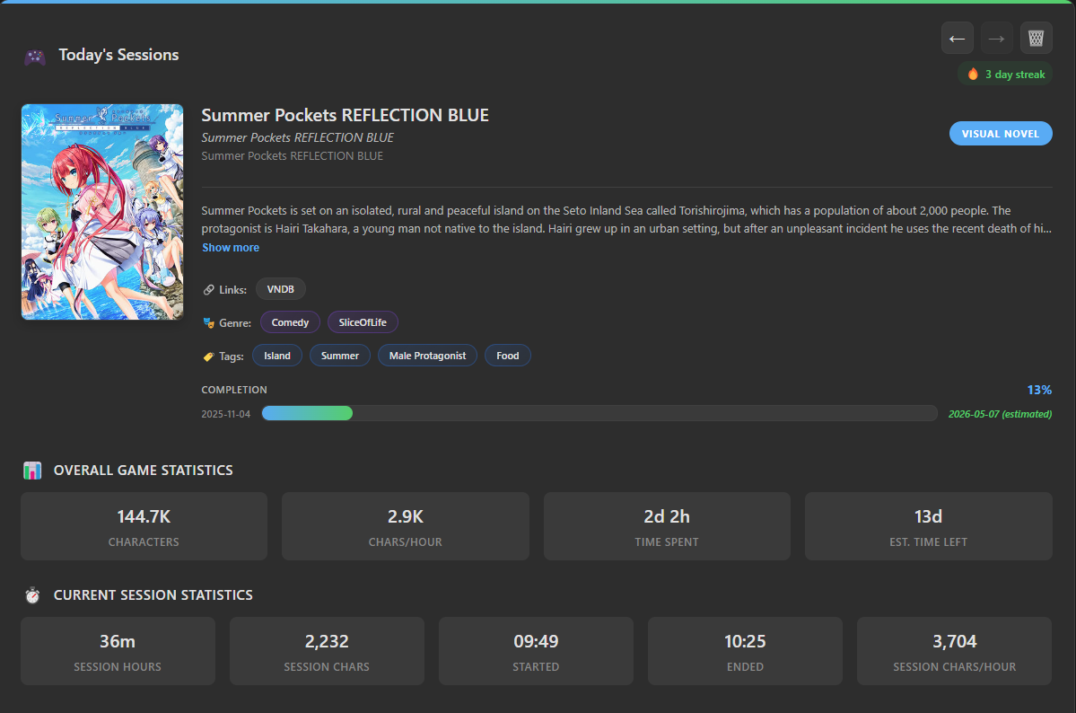The width and height of the screenshot is (1076, 713).
Task: Go to the next session with the right arrow
Action: point(996,39)
